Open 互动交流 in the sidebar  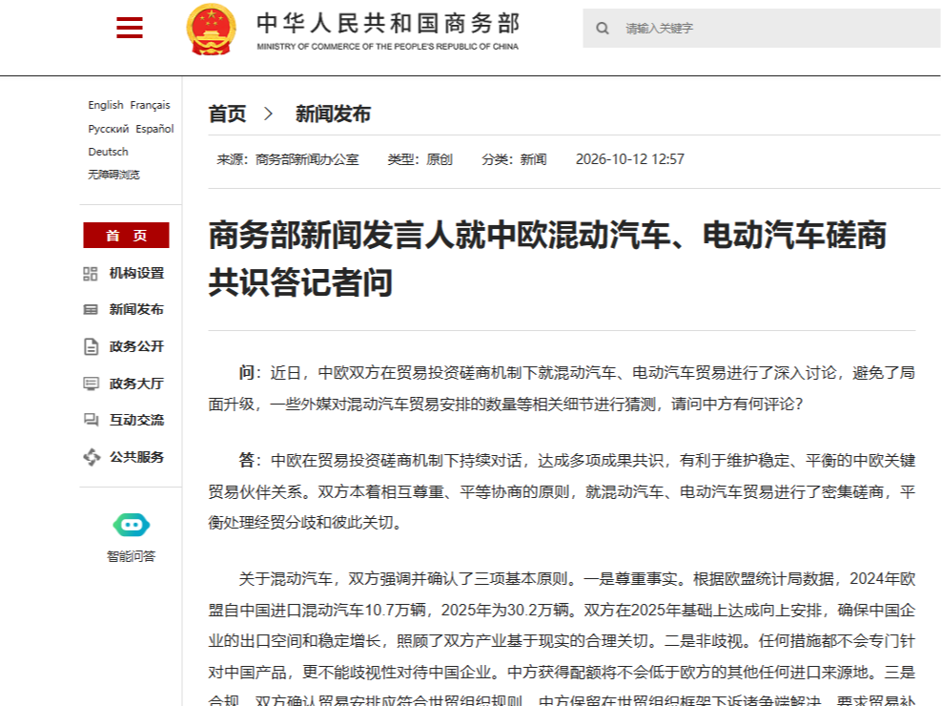point(137,420)
